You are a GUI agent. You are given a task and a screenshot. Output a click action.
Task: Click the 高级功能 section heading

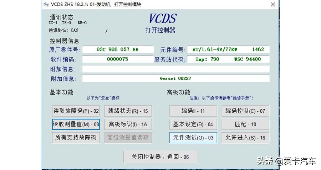point(179,92)
